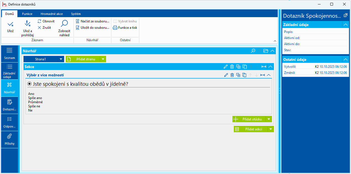This screenshot has width=351, height=174.
Task: Click the Zrušit cancel button
Action: [44, 28]
